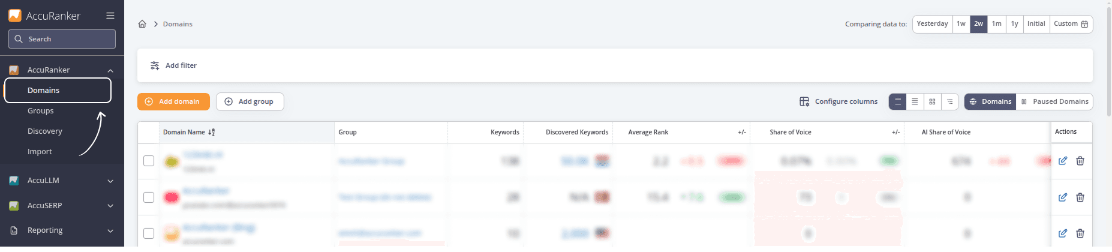Click the Add group button
1112x252 pixels.
pyautogui.click(x=250, y=102)
